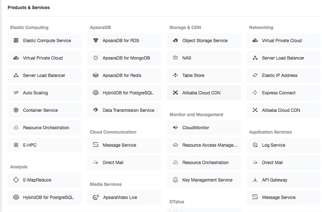The width and height of the screenshot is (322, 212).
Task: Open HybridDB for PostgreSQL under Analysis
Action: 45,197
